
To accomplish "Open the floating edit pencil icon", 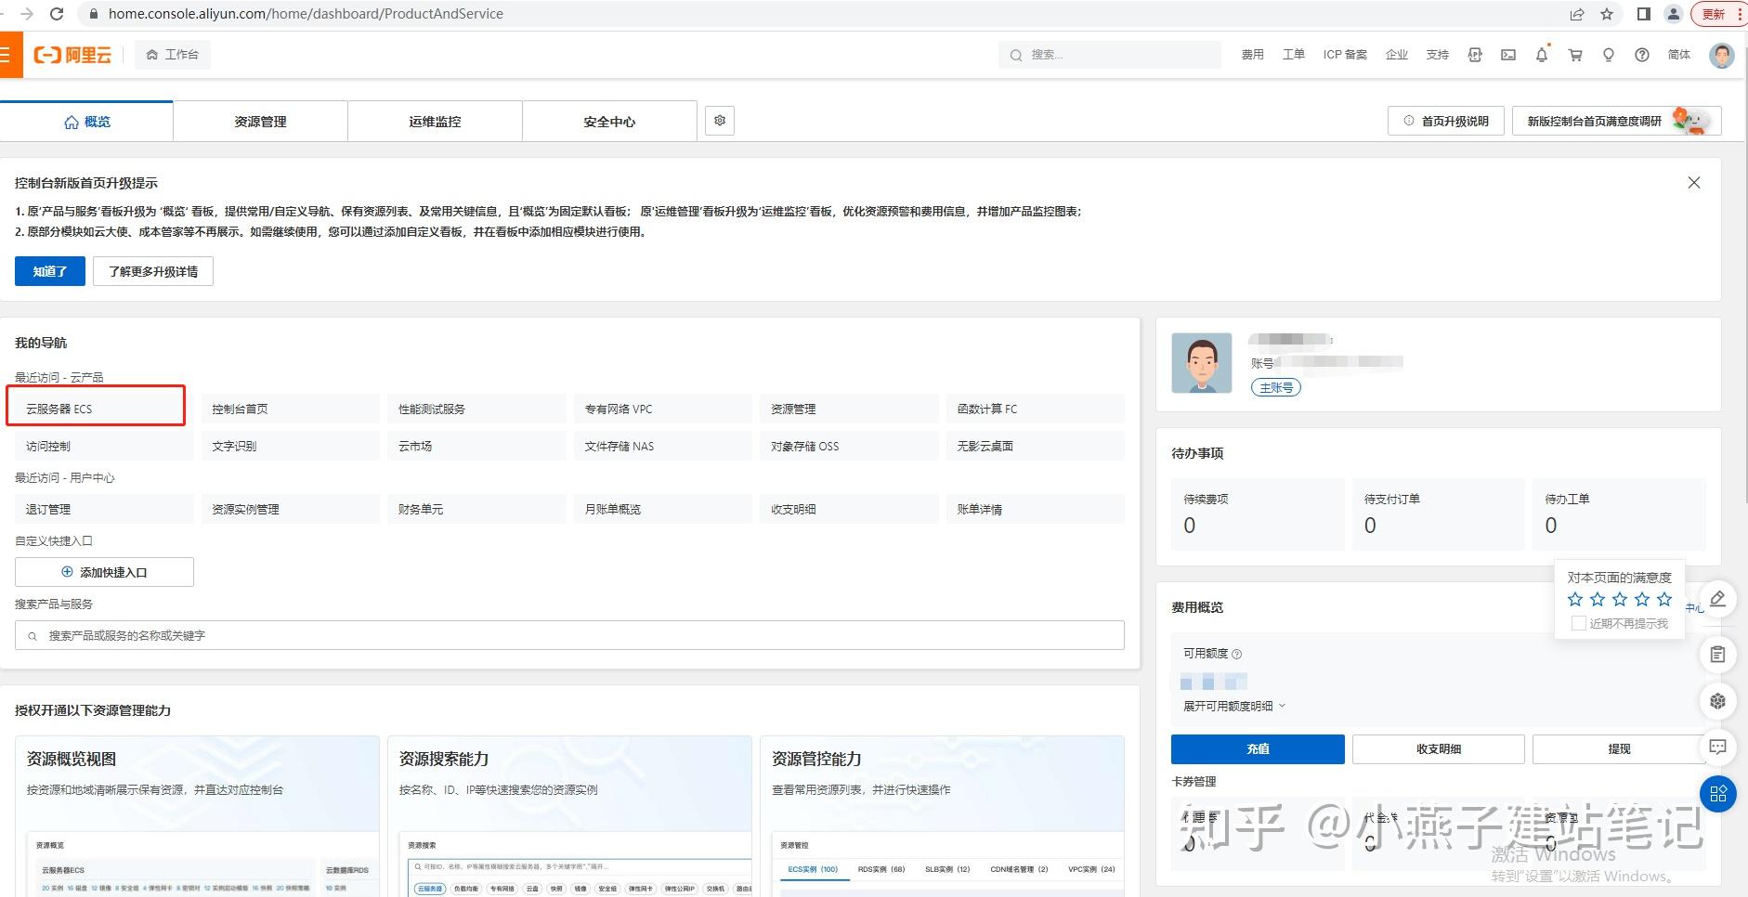I will (x=1718, y=599).
